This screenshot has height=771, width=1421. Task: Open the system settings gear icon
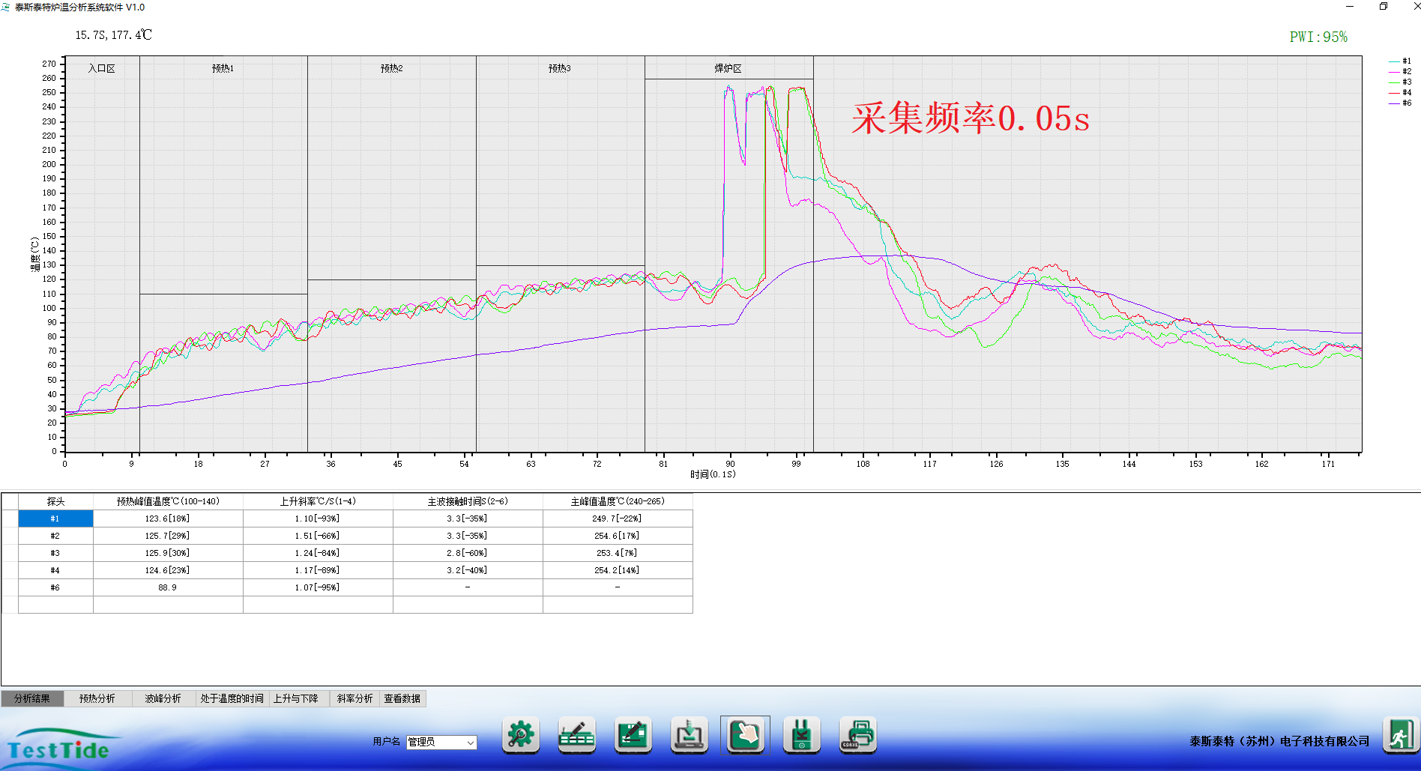pyautogui.click(x=520, y=735)
